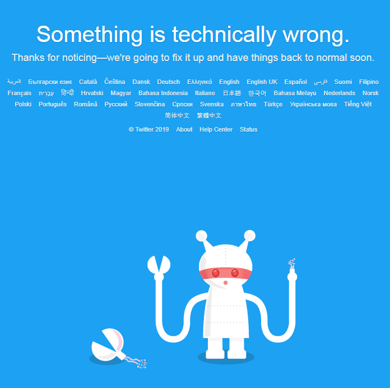Choose Italiano language

pos(205,93)
